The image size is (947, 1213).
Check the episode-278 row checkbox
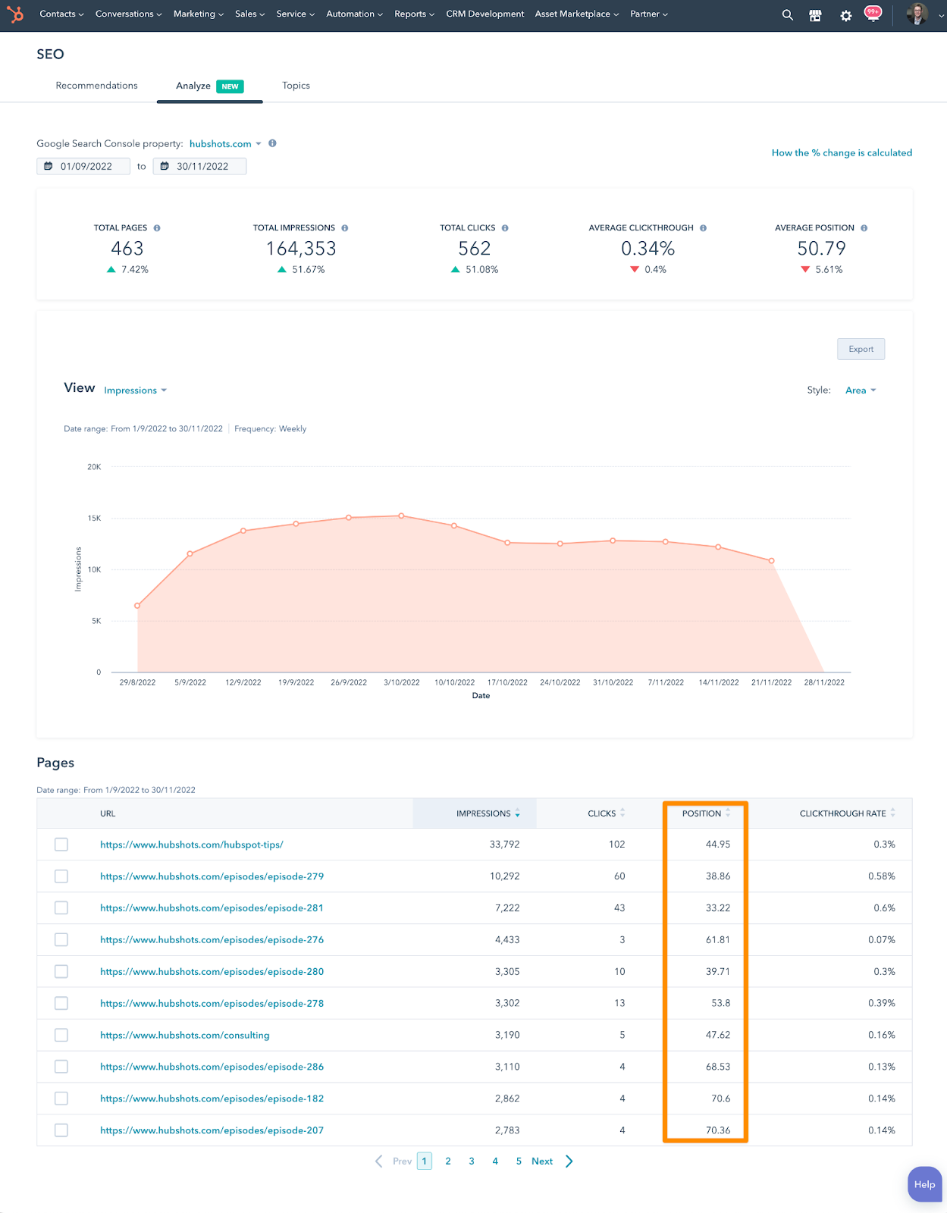(61, 1004)
